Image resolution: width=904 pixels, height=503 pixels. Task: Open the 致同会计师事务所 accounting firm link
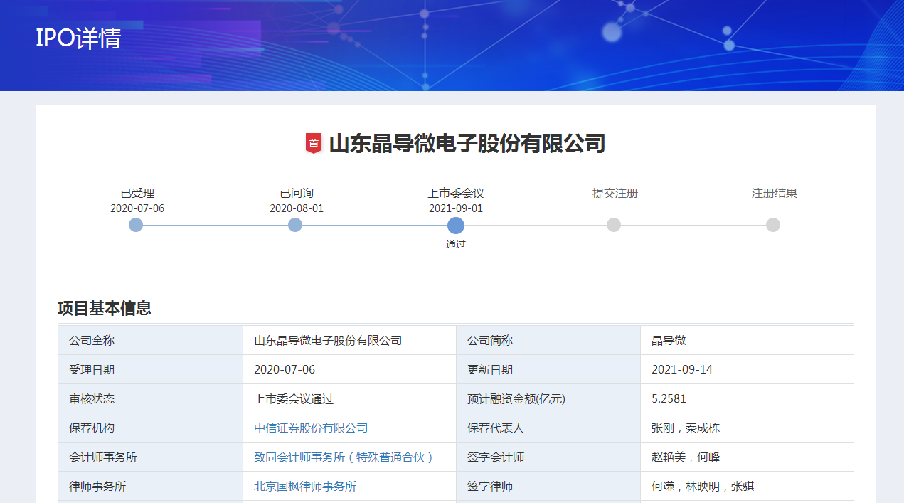click(x=344, y=457)
